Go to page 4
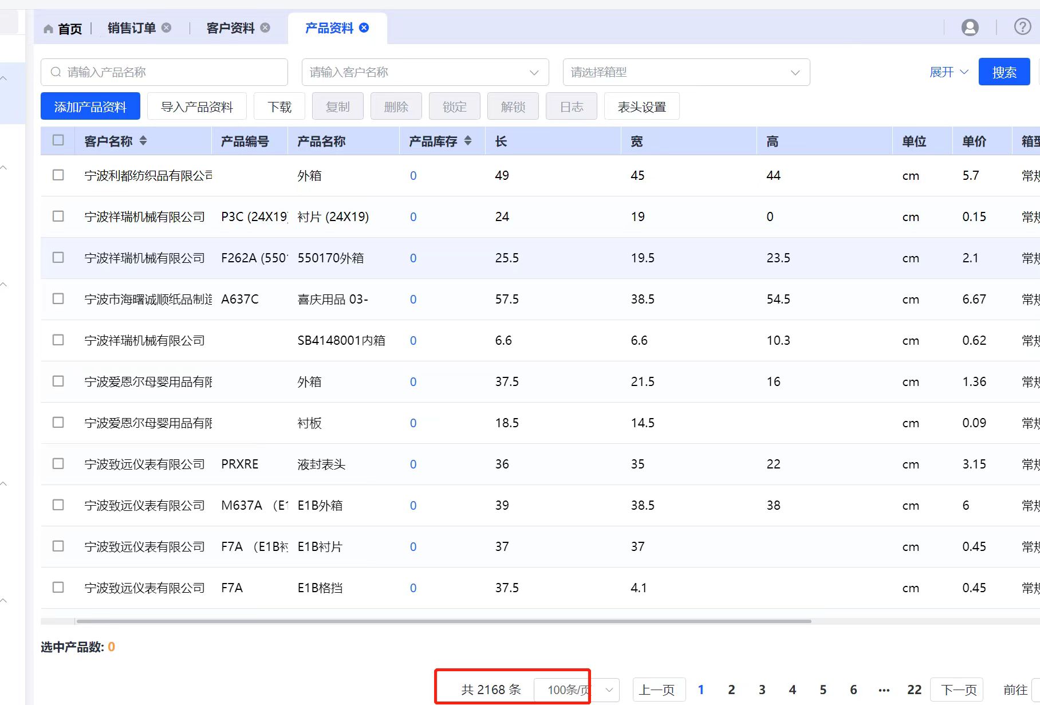Image resolution: width=1040 pixels, height=705 pixels. (793, 690)
